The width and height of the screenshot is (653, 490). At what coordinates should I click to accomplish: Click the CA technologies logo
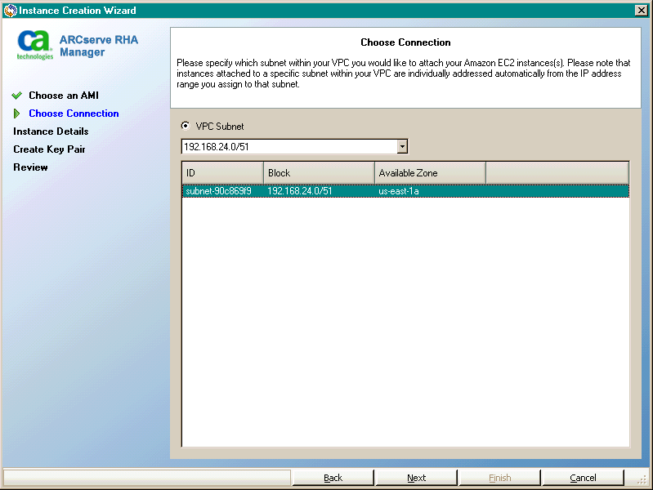point(35,45)
